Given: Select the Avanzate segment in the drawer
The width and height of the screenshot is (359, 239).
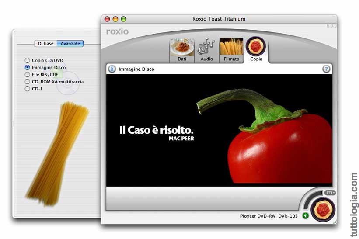Looking at the screenshot, I should [x=70, y=43].
